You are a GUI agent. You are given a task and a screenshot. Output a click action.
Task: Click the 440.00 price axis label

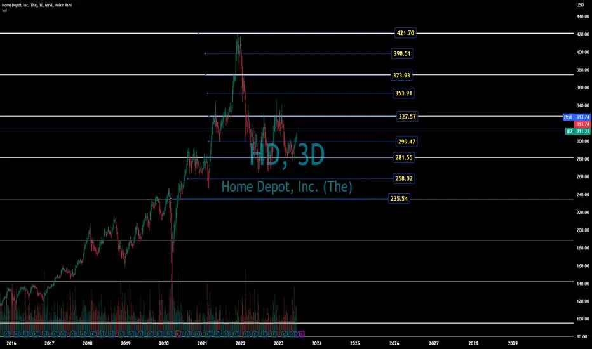pos(583,16)
